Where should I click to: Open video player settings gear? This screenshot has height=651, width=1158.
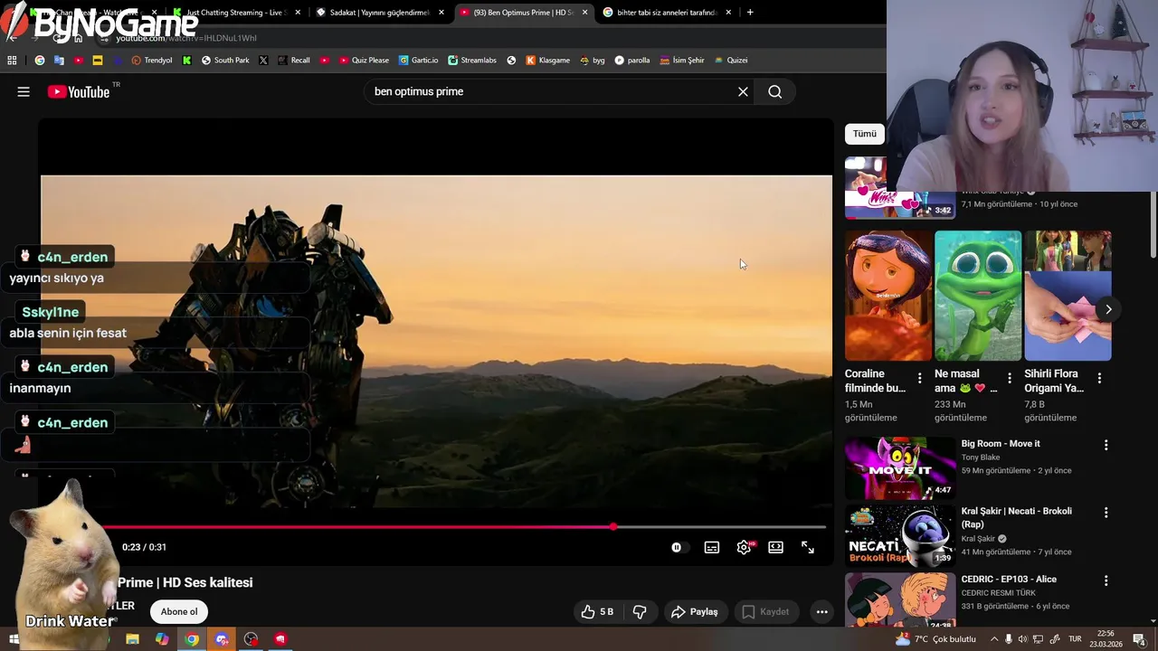744,547
